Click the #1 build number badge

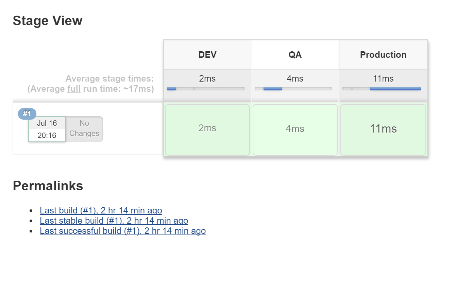pyautogui.click(x=27, y=114)
